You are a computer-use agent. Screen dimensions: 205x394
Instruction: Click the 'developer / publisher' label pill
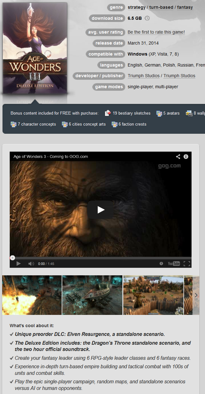click(99, 76)
